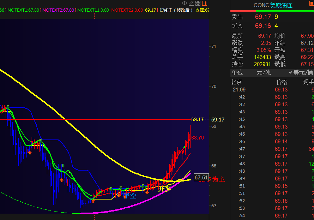Click the 买入 bid price 69.16

(263, 26)
